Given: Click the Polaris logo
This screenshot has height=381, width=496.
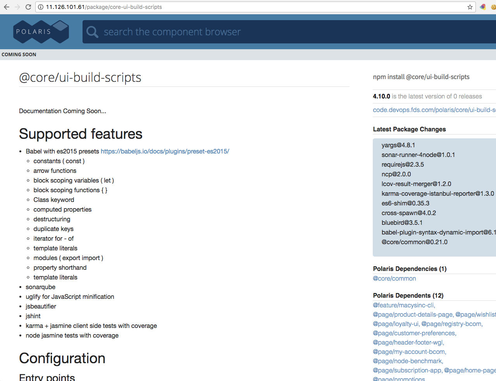Looking at the screenshot, I should click(x=41, y=31).
